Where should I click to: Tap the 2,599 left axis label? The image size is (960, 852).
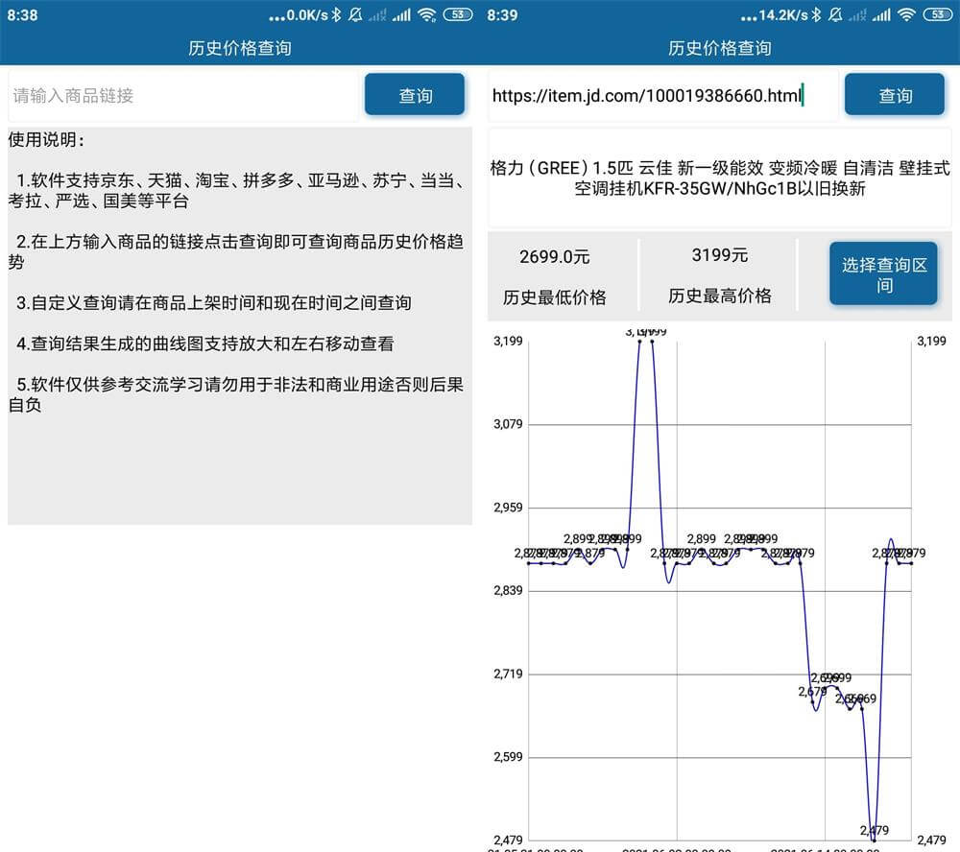508,757
